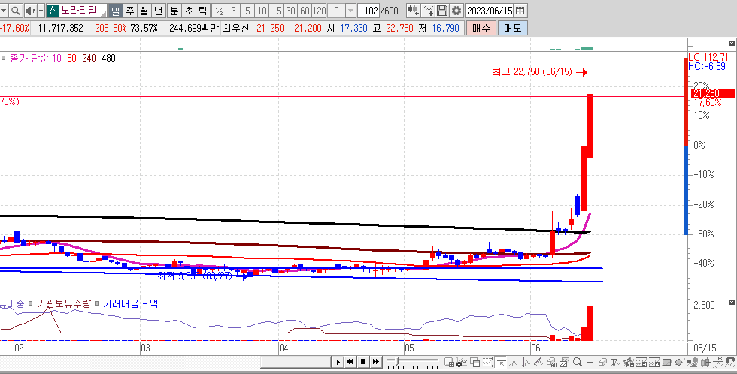The height and width of the screenshot is (374, 737).
Task: Click the rewind button in replay controls
Action: point(350,362)
